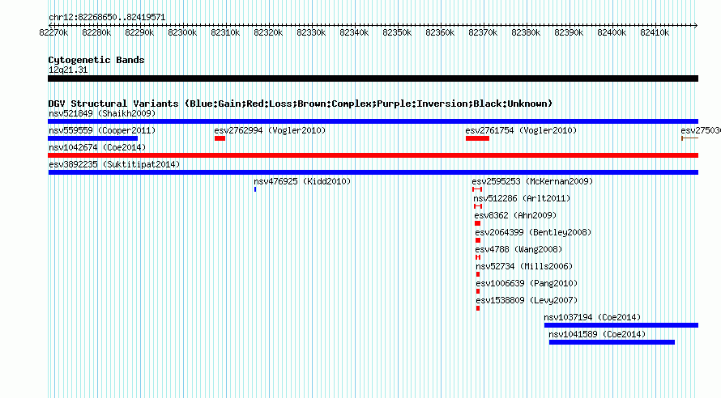Click the blue nsv1037194 gain bar

coord(621,325)
